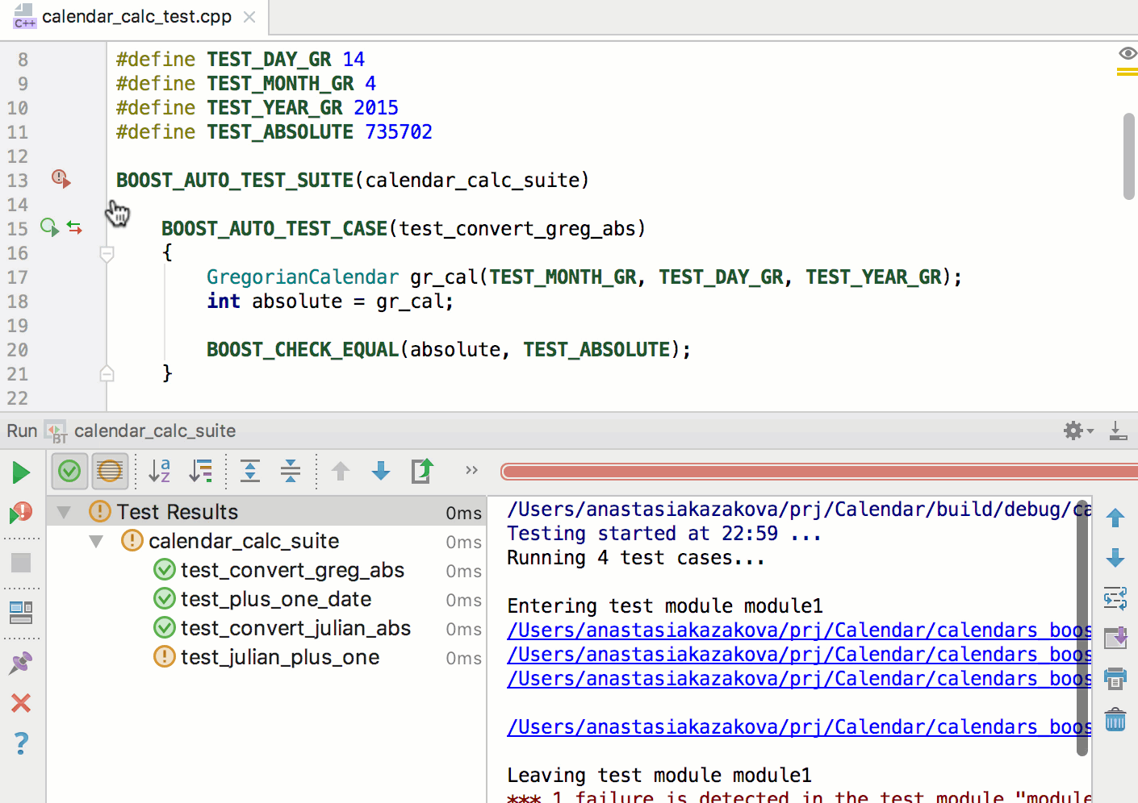The height and width of the screenshot is (803, 1138).
Task: Select the Test Results row
Action: 266,512
